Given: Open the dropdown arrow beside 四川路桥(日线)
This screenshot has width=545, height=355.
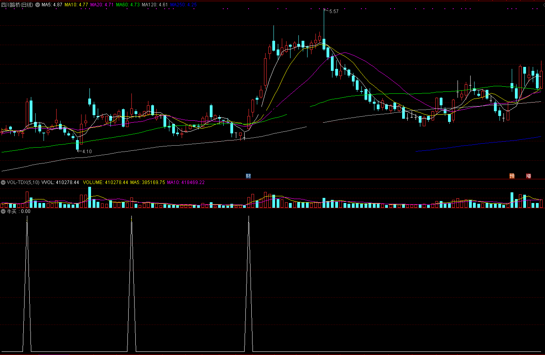Looking at the screenshot, I should click(38, 5).
